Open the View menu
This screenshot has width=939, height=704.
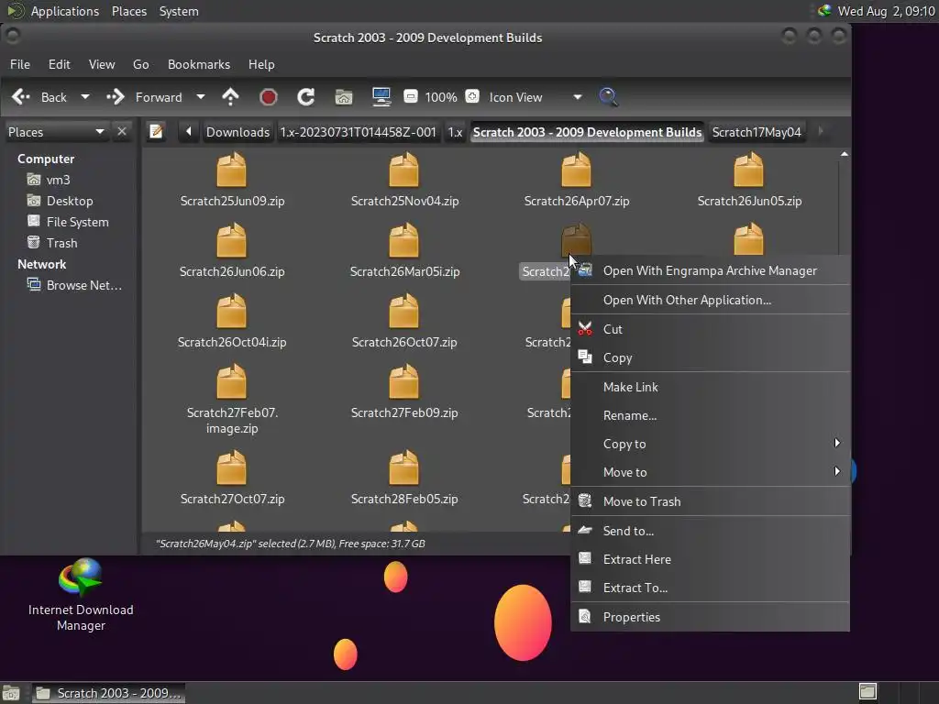coord(102,64)
